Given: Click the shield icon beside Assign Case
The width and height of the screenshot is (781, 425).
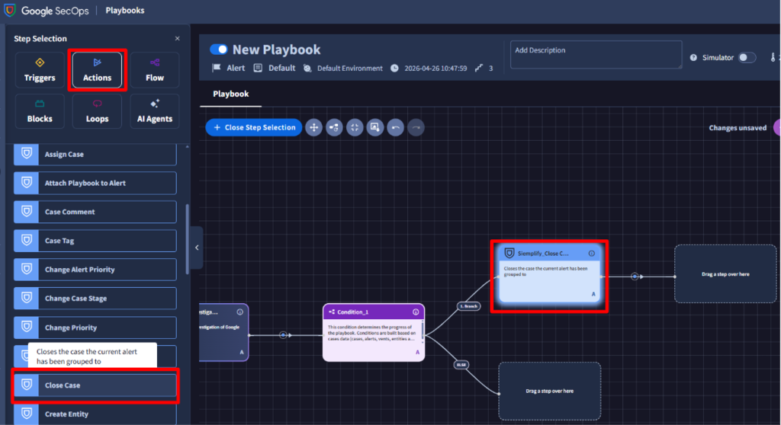Looking at the screenshot, I should click(27, 154).
